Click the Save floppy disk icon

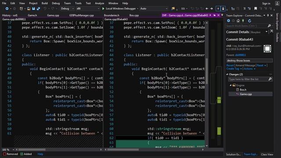point(33,9)
